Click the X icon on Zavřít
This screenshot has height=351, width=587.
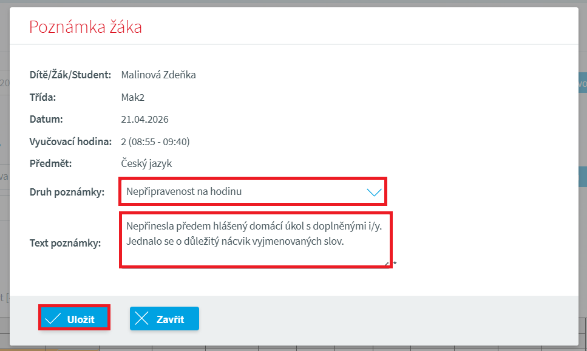pos(142,319)
